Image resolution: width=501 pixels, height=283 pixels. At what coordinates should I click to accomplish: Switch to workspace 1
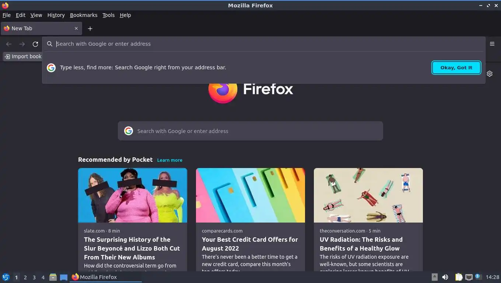(16, 277)
